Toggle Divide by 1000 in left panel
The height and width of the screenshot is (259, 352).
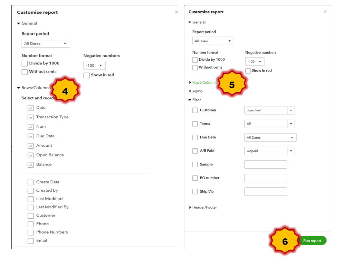[25, 64]
